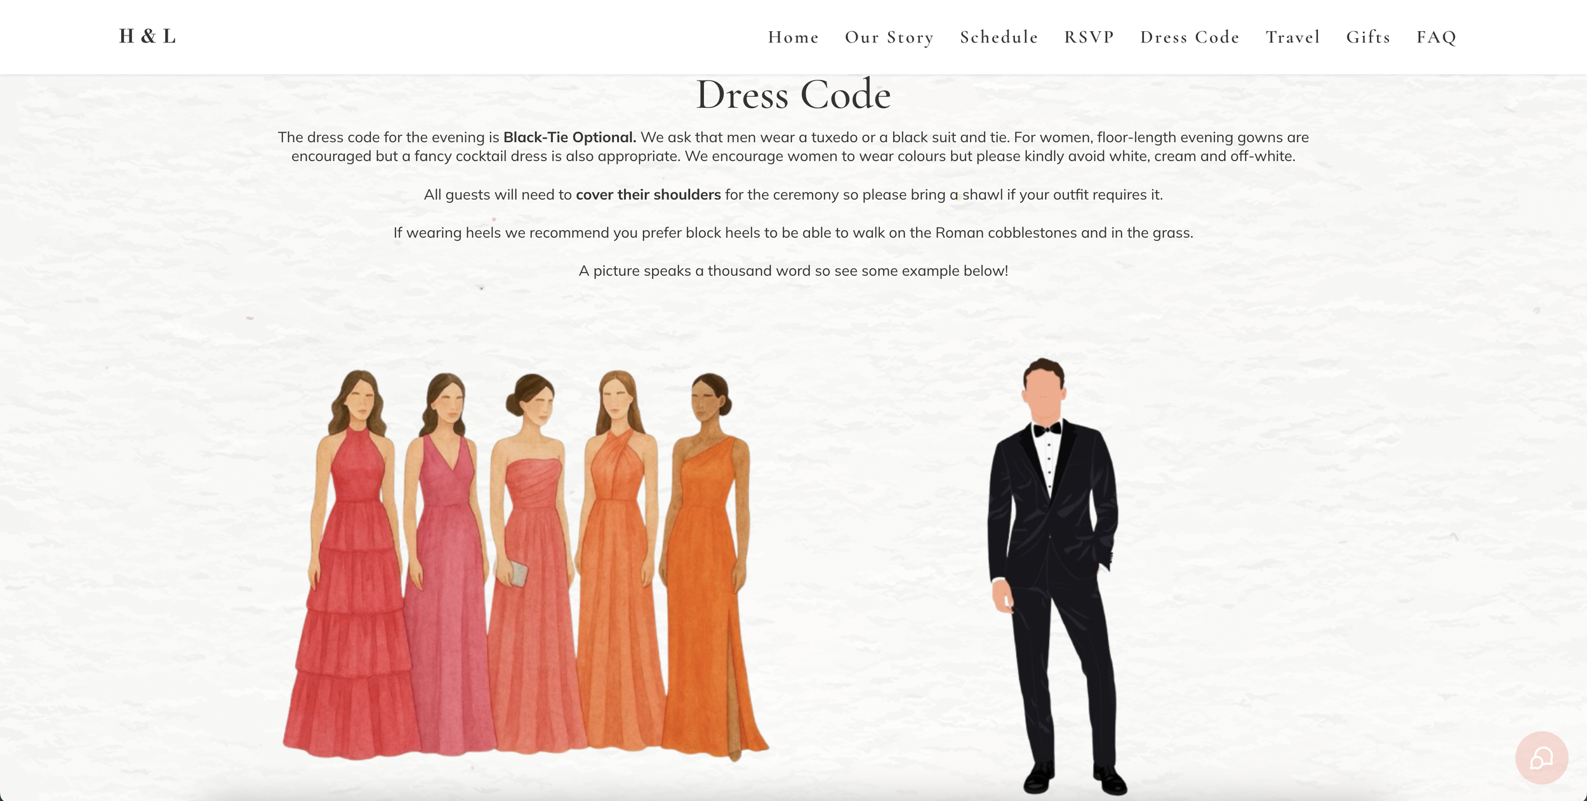Open the Travel page

(1292, 37)
